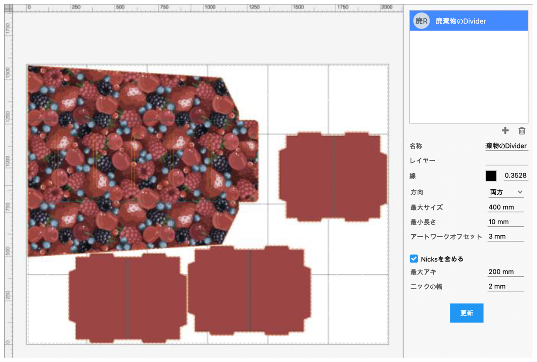
Task: Click the 更新 button
Action: coord(467,313)
